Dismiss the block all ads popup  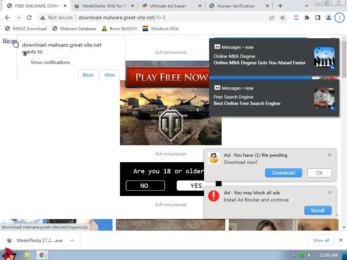coord(330,193)
